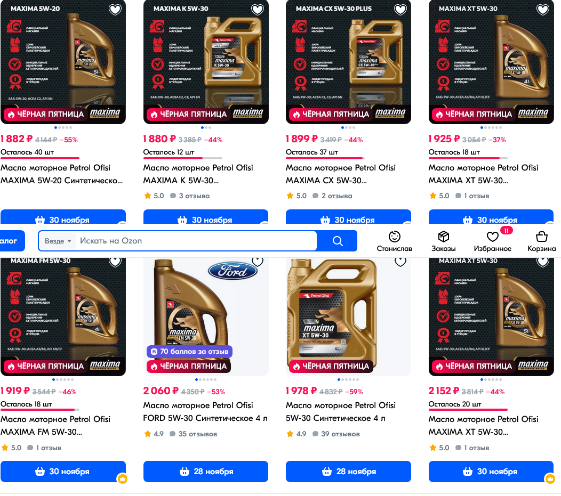Click the 70 баллов за отзыв badge
561x496 pixels.
190,352
